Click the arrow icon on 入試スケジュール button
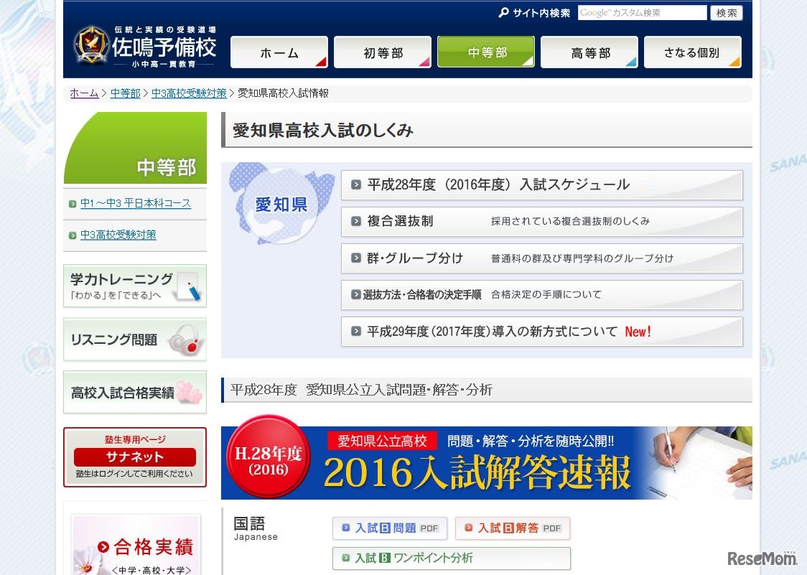Viewport: 807px width, 575px height. (x=355, y=184)
